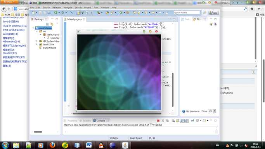The height and width of the screenshot is (149, 265).
Task: Click the Pin Console icon
Action: click(193, 121)
